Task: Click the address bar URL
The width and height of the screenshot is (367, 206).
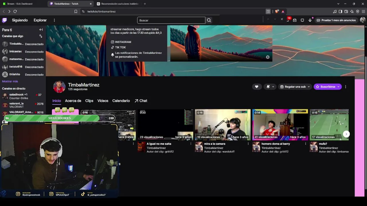Action: point(101,11)
